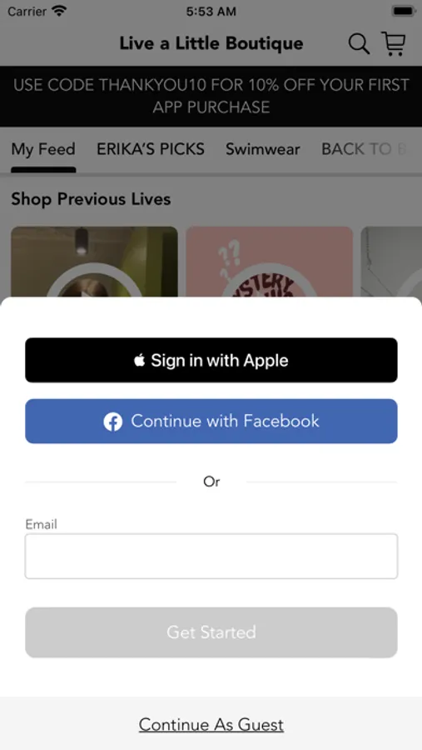The width and height of the screenshot is (422, 750).
Task: Choose Continue As Guest link
Action: click(211, 725)
